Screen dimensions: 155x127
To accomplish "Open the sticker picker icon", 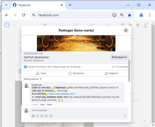I will (51, 116).
